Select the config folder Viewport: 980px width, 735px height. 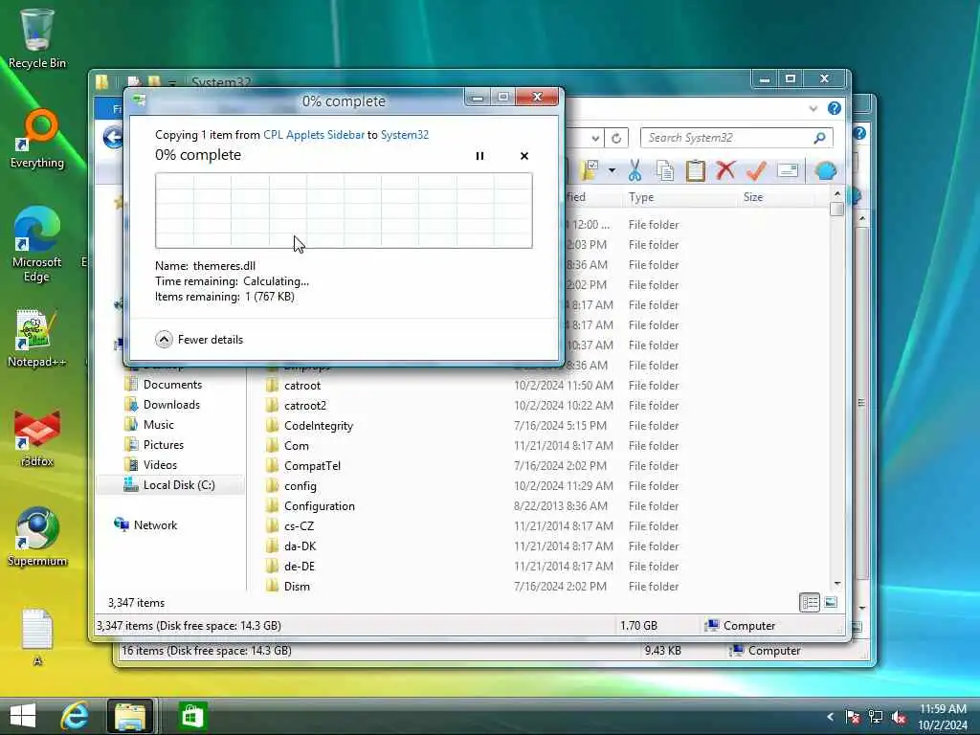click(300, 485)
